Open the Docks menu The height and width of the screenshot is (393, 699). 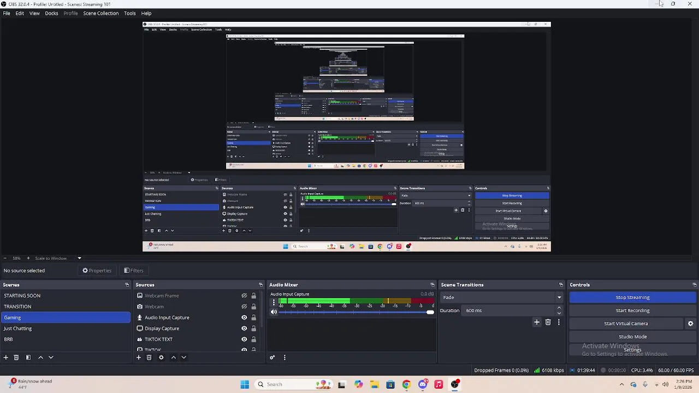pyautogui.click(x=51, y=13)
